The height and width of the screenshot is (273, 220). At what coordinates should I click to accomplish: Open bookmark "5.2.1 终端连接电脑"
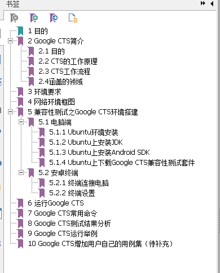click(x=79, y=183)
